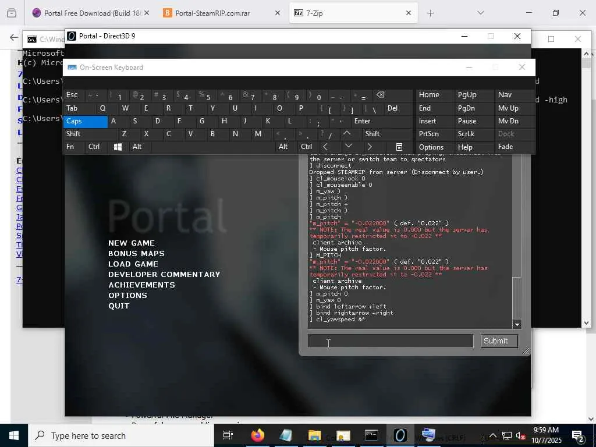Toggle right Shift key on keyboard
Image resolution: width=596 pixels, height=447 pixels.
(x=387, y=134)
